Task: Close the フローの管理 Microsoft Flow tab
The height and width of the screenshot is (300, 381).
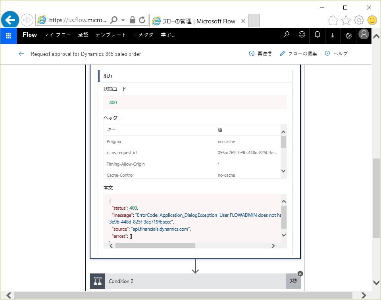Action: tap(243, 21)
